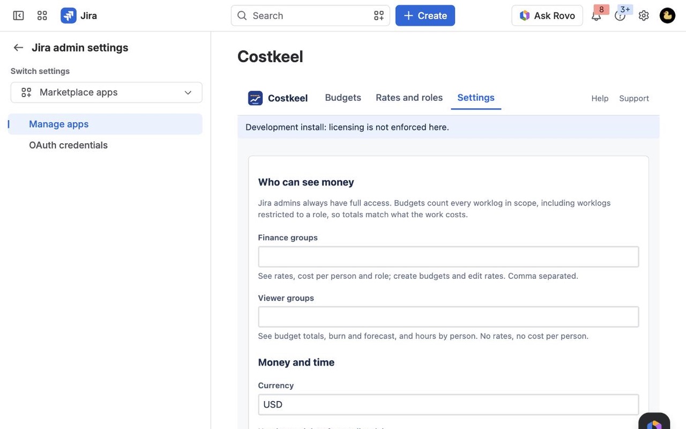The height and width of the screenshot is (429, 686).
Task: Open the settings gear icon
Action: pyautogui.click(x=644, y=16)
